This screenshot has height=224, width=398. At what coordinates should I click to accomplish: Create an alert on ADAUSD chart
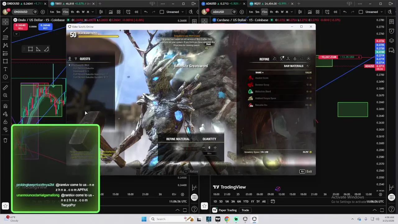pyautogui.click(x=327, y=12)
